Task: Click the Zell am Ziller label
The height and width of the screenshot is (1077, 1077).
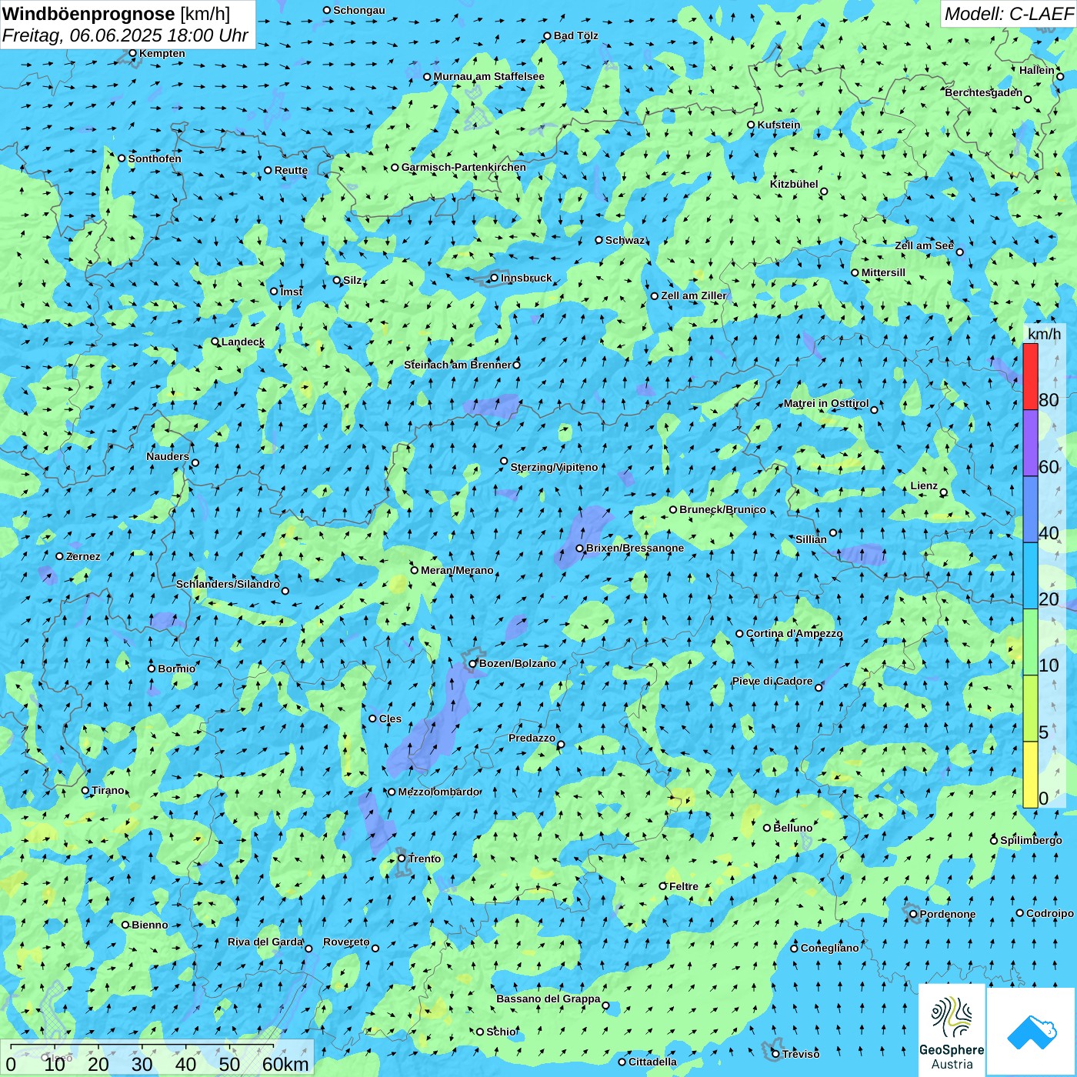Action: [x=694, y=295]
